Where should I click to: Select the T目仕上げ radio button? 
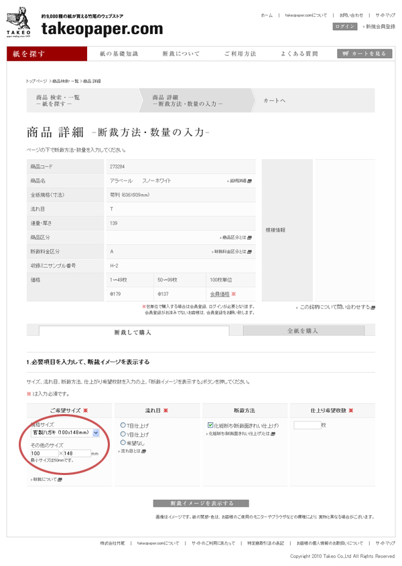tap(123, 425)
